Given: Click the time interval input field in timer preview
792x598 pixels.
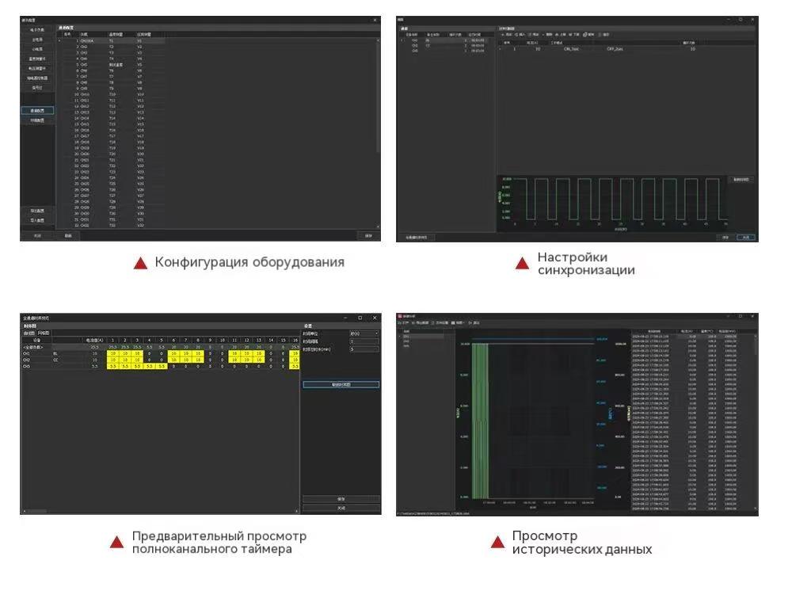Looking at the screenshot, I should click(x=364, y=341).
